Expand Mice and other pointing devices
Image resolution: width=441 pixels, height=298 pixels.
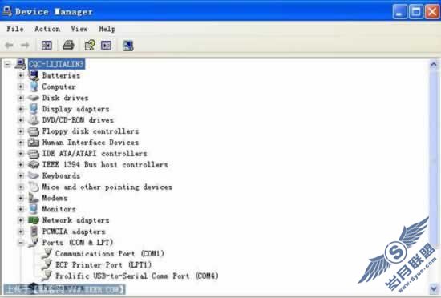pyautogui.click(x=21, y=187)
